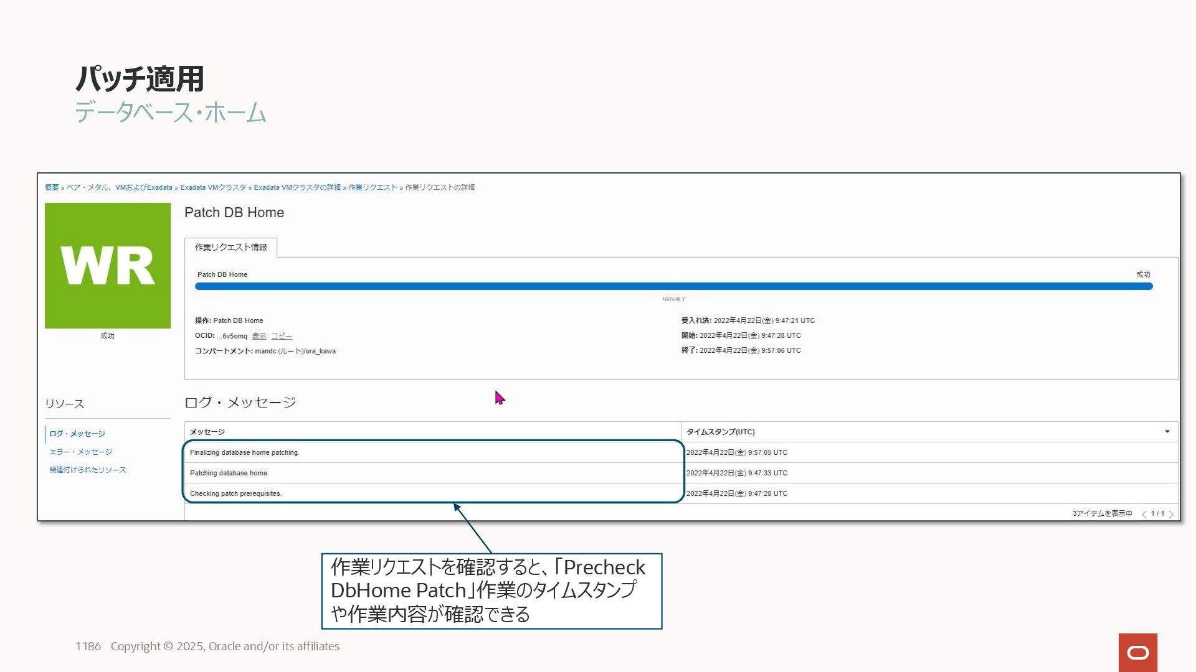The height and width of the screenshot is (672, 1196).
Task: Click the Patch DB Home progress bar
Action: click(673, 286)
